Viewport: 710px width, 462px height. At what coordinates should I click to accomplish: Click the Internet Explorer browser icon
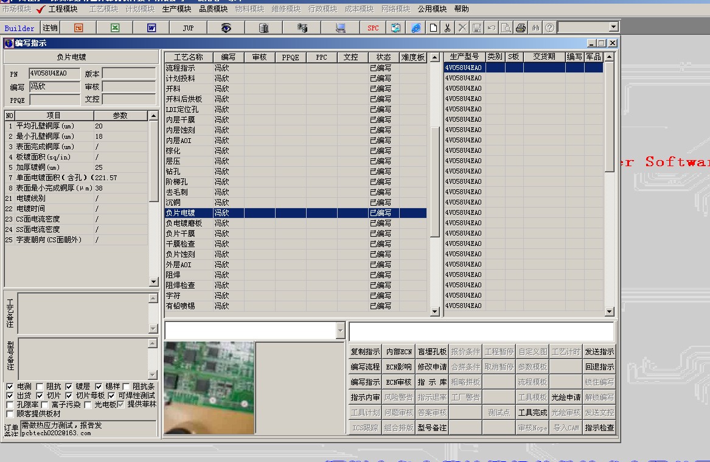point(416,28)
